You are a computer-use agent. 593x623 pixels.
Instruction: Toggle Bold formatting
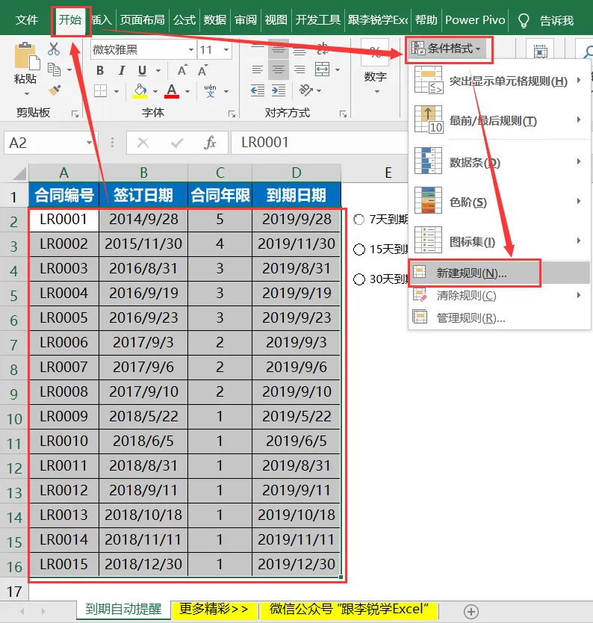[x=100, y=71]
